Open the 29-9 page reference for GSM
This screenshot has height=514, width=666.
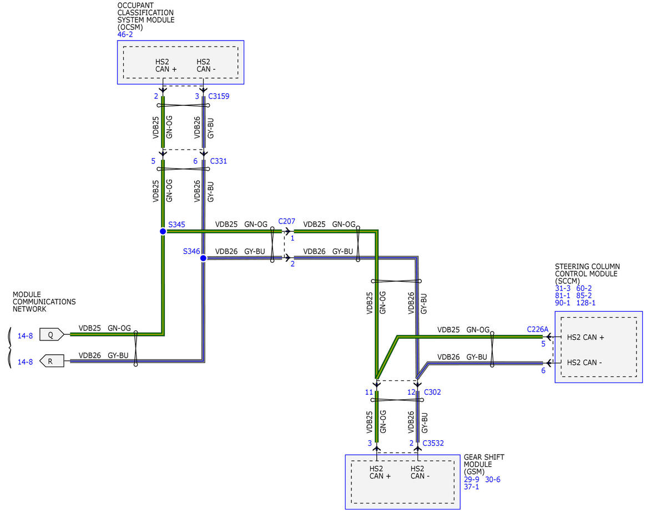[472, 479]
